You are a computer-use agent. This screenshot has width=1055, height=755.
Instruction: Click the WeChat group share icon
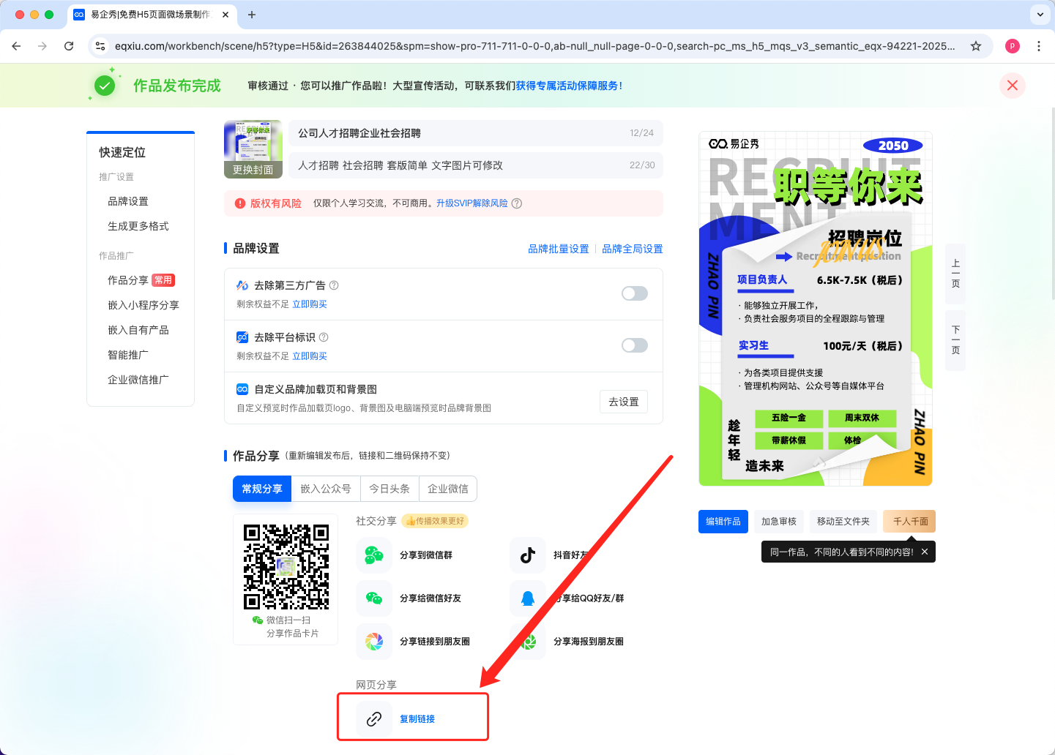pos(374,555)
